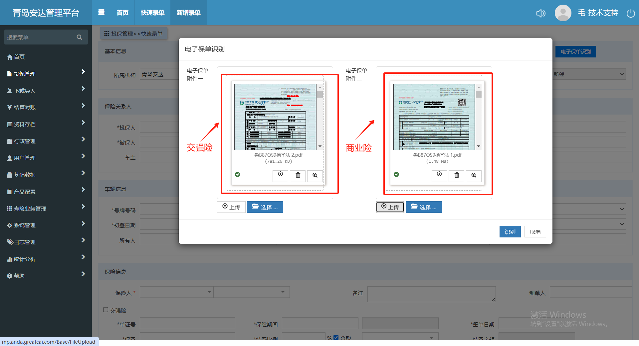The width and height of the screenshot is (639, 346).
Task: Expand the 资料存档 menu chevron
Action: click(x=83, y=123)
